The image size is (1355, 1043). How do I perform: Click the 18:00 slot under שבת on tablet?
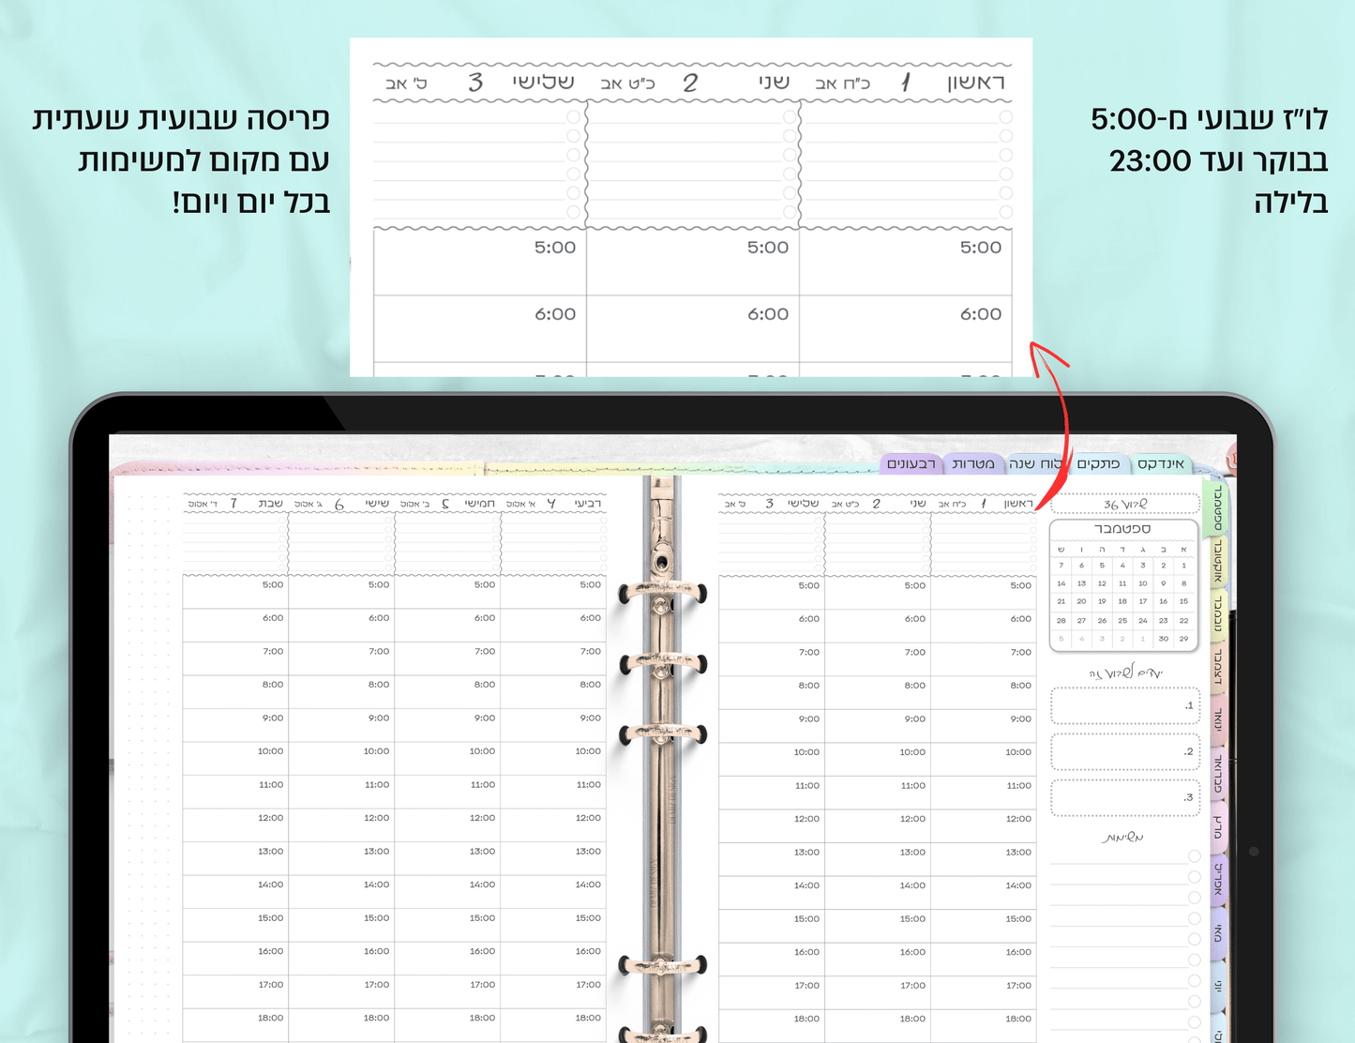click(x=235, y=1025)
